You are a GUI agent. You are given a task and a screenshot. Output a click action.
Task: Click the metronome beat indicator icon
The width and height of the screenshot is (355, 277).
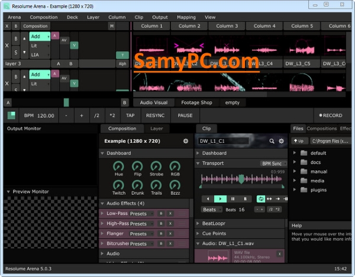tap(11, 115)
